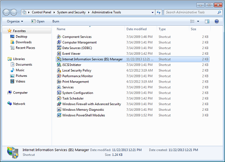Navigate to System and Security breadcrumb
The height and width of the screenshot is (162, 225).
pyautogui.click(x=71, y=12)
